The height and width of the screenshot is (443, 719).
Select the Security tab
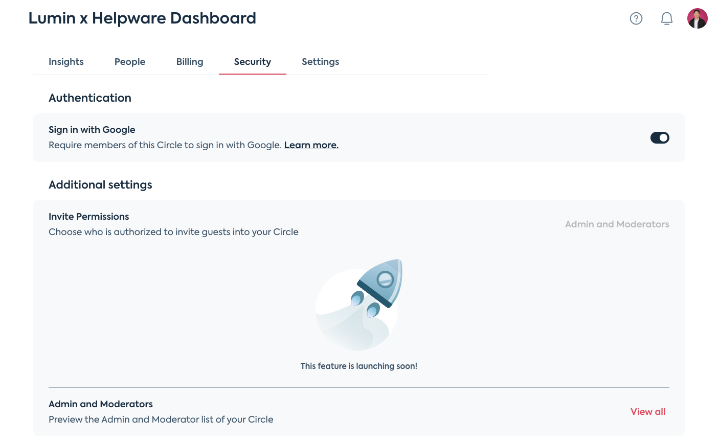click(x=252, y=61)
